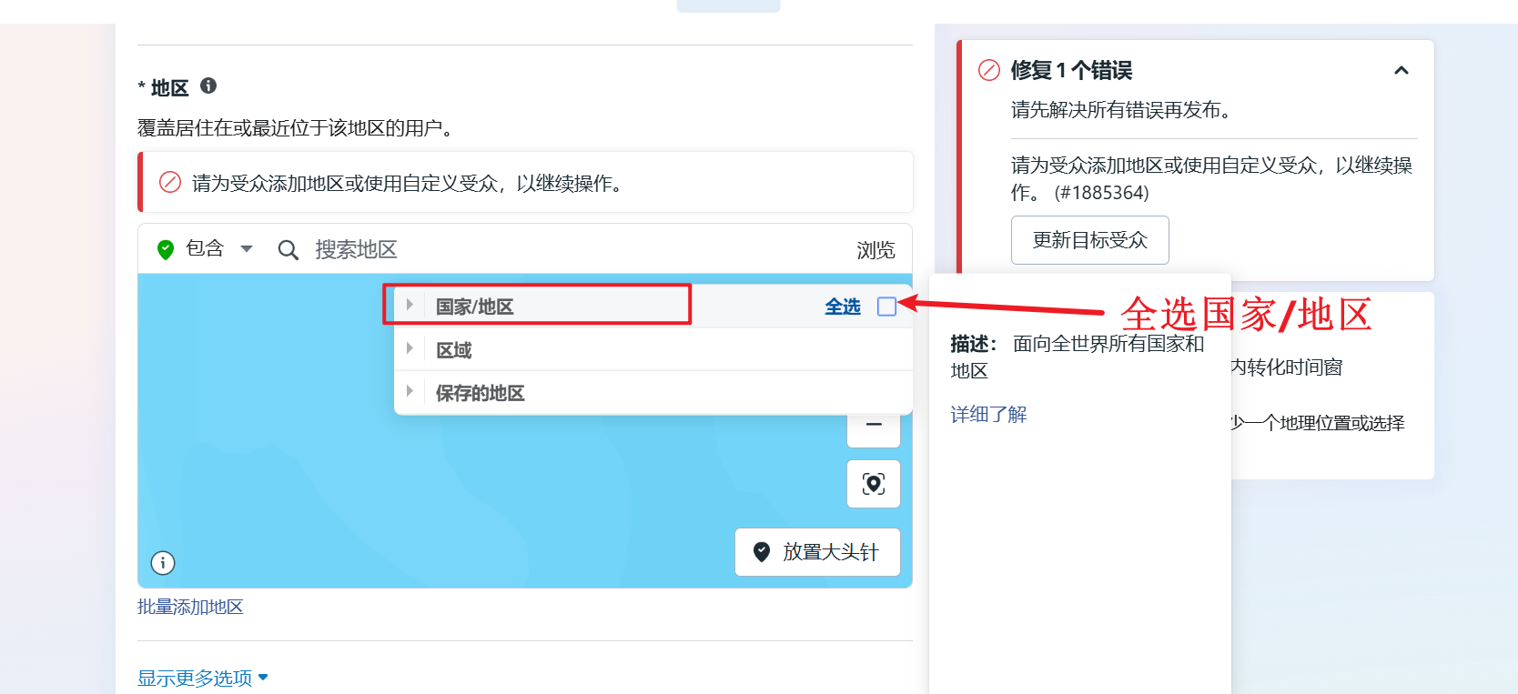
Task: Zoom out the map with minus button
Action: coord(873,426)
